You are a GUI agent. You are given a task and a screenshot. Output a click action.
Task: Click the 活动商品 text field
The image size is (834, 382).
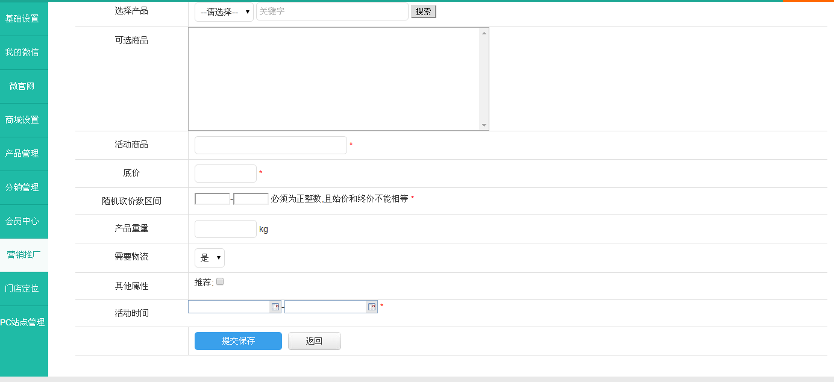[271, 145]
